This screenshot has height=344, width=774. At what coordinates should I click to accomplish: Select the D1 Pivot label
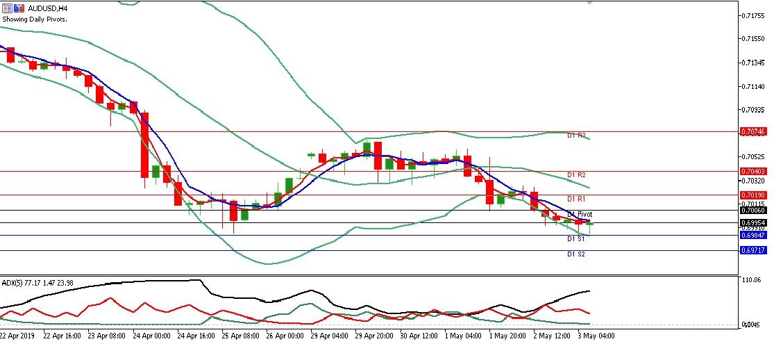click(x=580, y=215)
